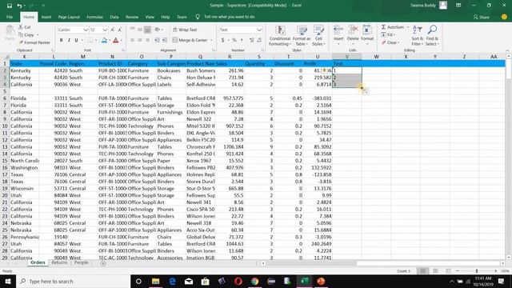
Task: Switch to the Review tab
Action: point(132,17)
